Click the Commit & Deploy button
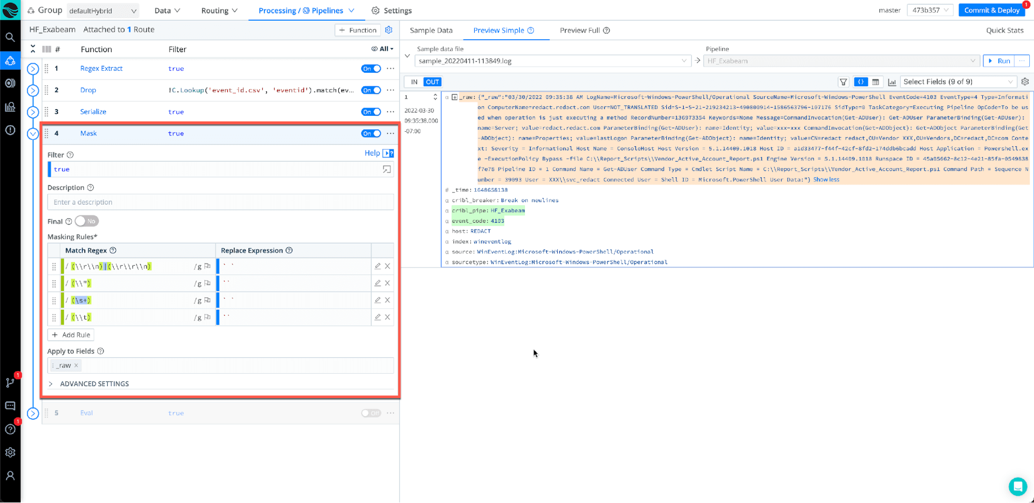This screenshot has width=1034, height=503. (991, 10)
